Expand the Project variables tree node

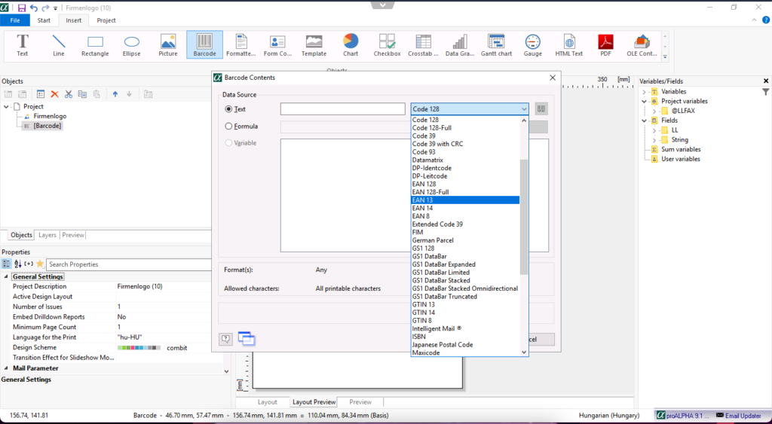[x=645, y=101]
